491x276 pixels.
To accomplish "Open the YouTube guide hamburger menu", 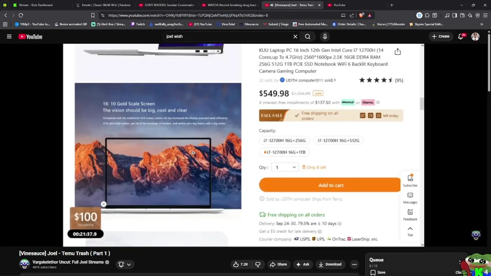I will point(9,37).
